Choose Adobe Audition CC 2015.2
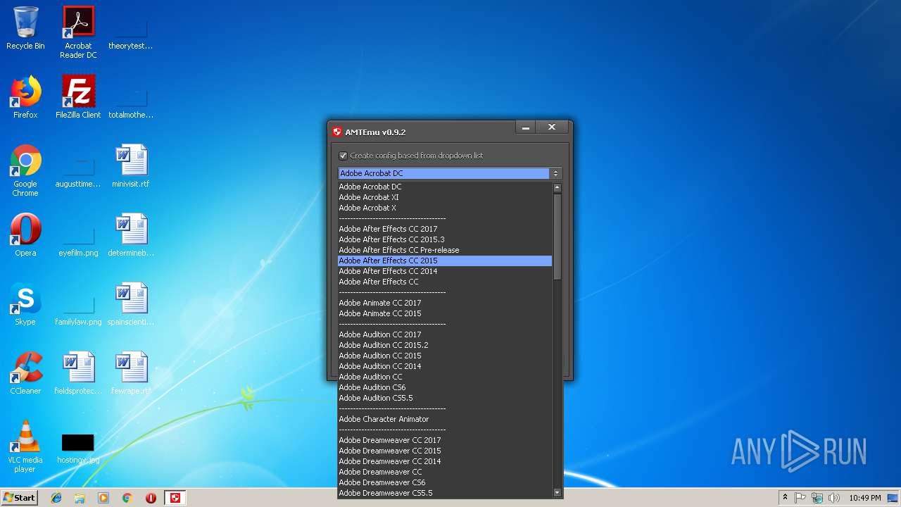The height and width of the screenshot is (507, 901). [x=445, y=345]
